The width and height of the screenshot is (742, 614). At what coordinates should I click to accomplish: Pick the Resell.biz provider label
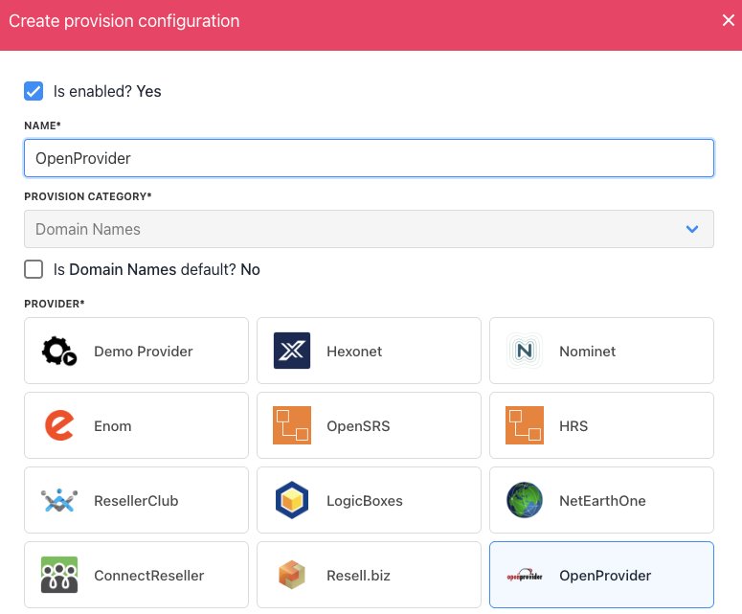click(358, 576)
